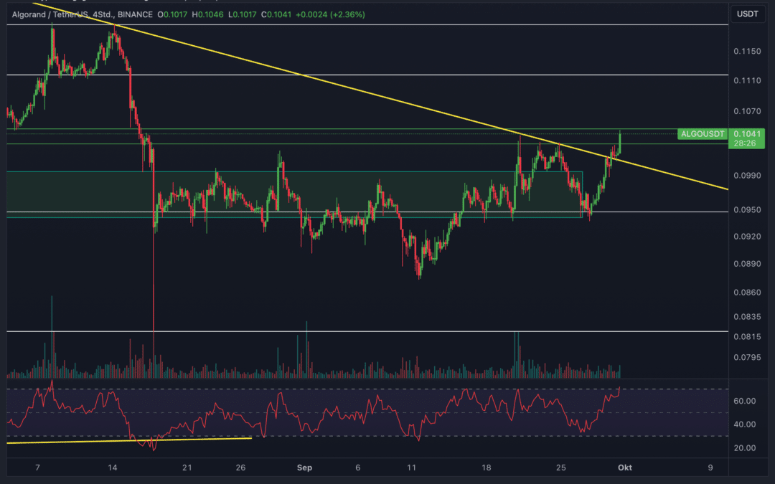Click price axis label 0.0815
The height and width of the screenshot is (484, 775).
(747, 337)
